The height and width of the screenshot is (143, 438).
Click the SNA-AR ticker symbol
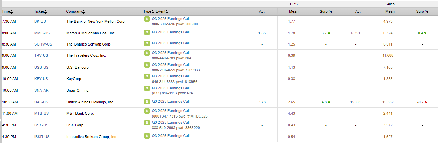(x=41, y=90)
